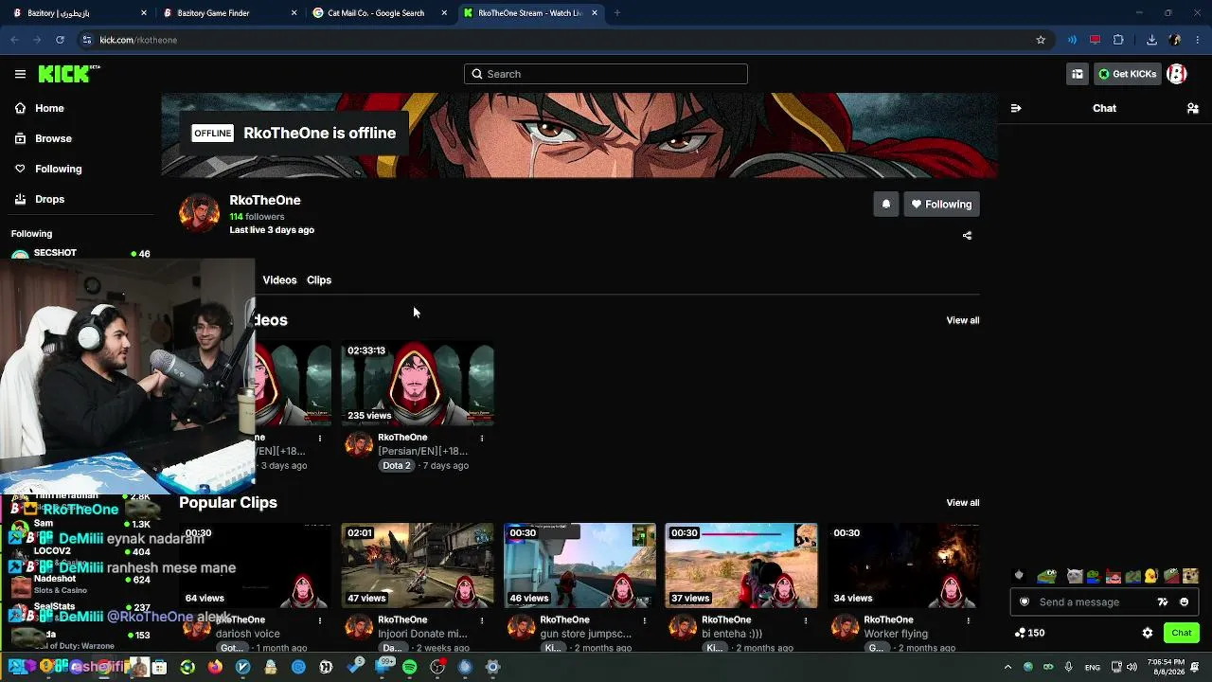
Task: Open a new browser tab
Action: tap(616, 13)
